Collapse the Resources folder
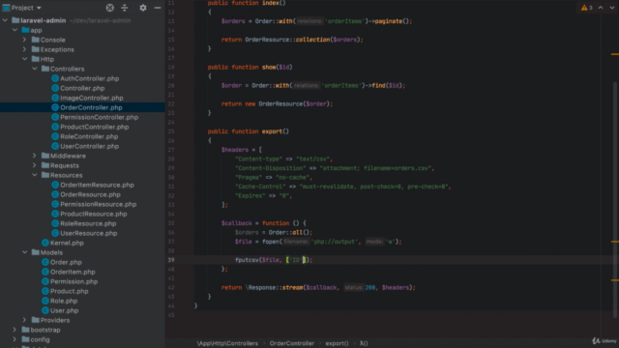The width and height of the screenshot is (619, 348). pos(35,175)
